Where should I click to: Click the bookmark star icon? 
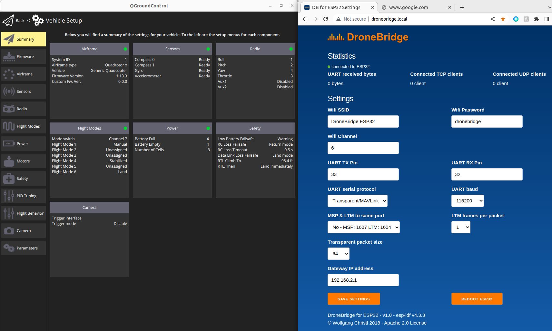[503, 19]
